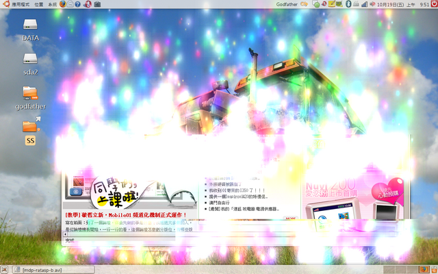
Task: Select the godfather network share folder icon
Action: coord(30,99)
